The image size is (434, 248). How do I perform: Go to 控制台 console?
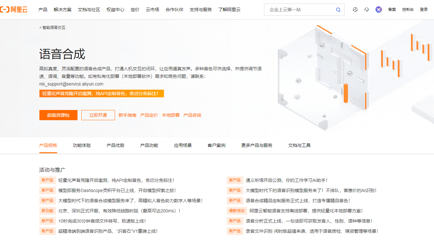click(x=408, y=10)
